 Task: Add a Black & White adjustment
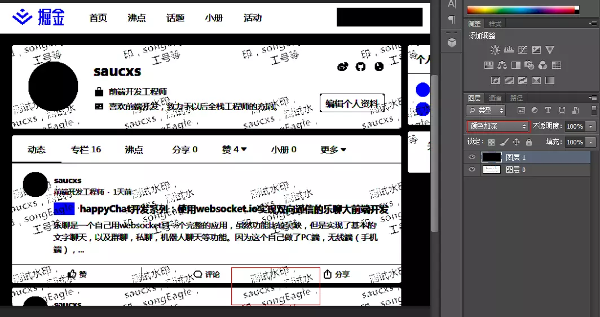pyautogui.click(x=516, y=65)
